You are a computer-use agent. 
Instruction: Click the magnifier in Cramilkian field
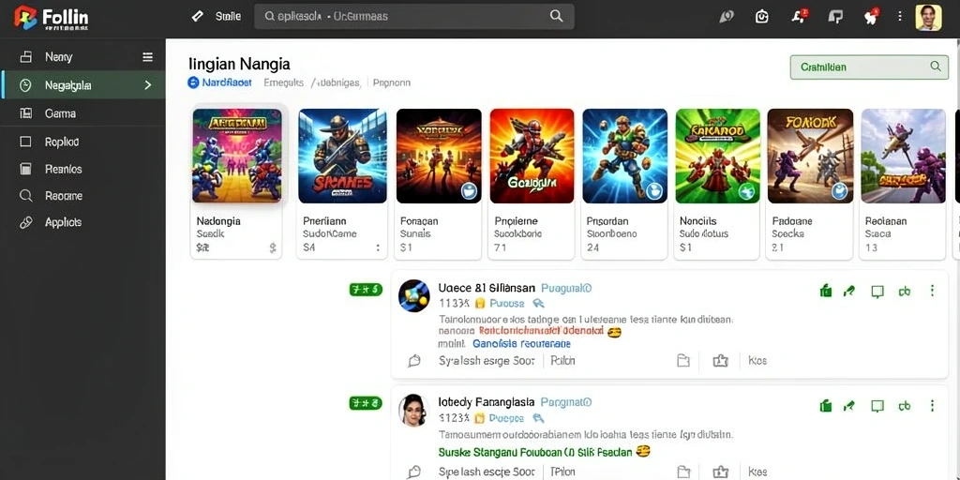point(935,67)
